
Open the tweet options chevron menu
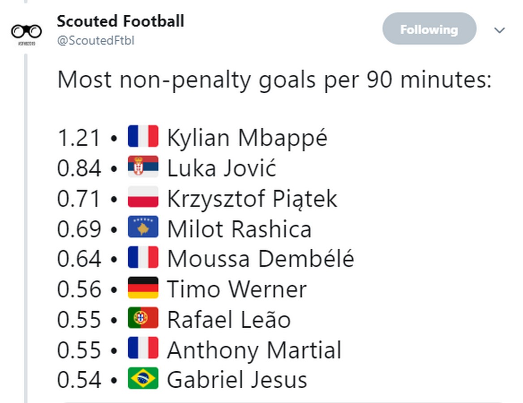click(x=499, y=30)
